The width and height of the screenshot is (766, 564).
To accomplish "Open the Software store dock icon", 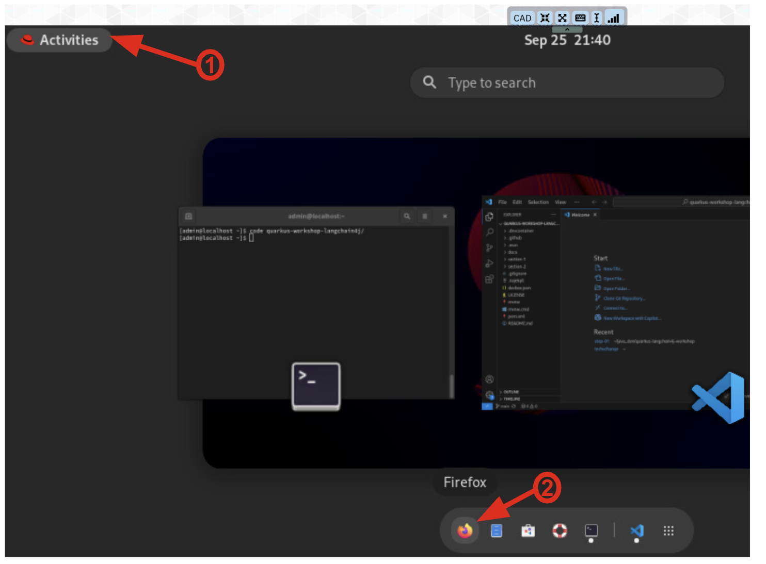I will click(x=528, y=530).
